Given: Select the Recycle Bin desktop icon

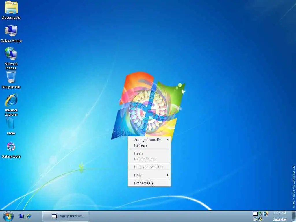Looking at the screenshot, I should tap(11, 80).
